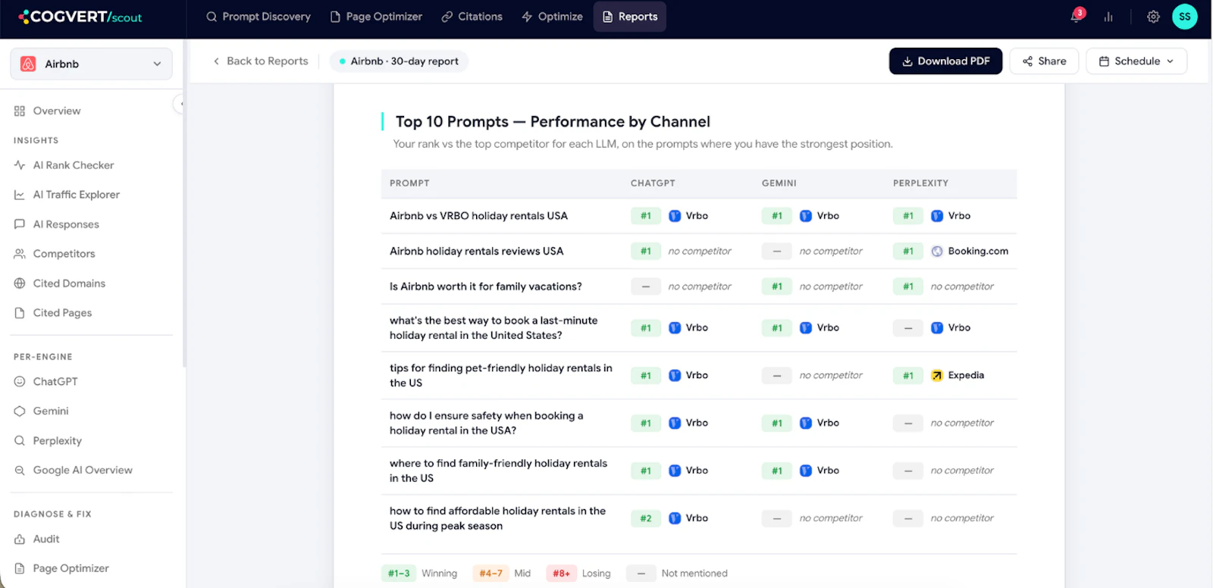Select the prompt 'Airbnb holiday rentals reviews USA'
Screen dimensions: 1213x588
pyautogui.click(x=476, y=252)
